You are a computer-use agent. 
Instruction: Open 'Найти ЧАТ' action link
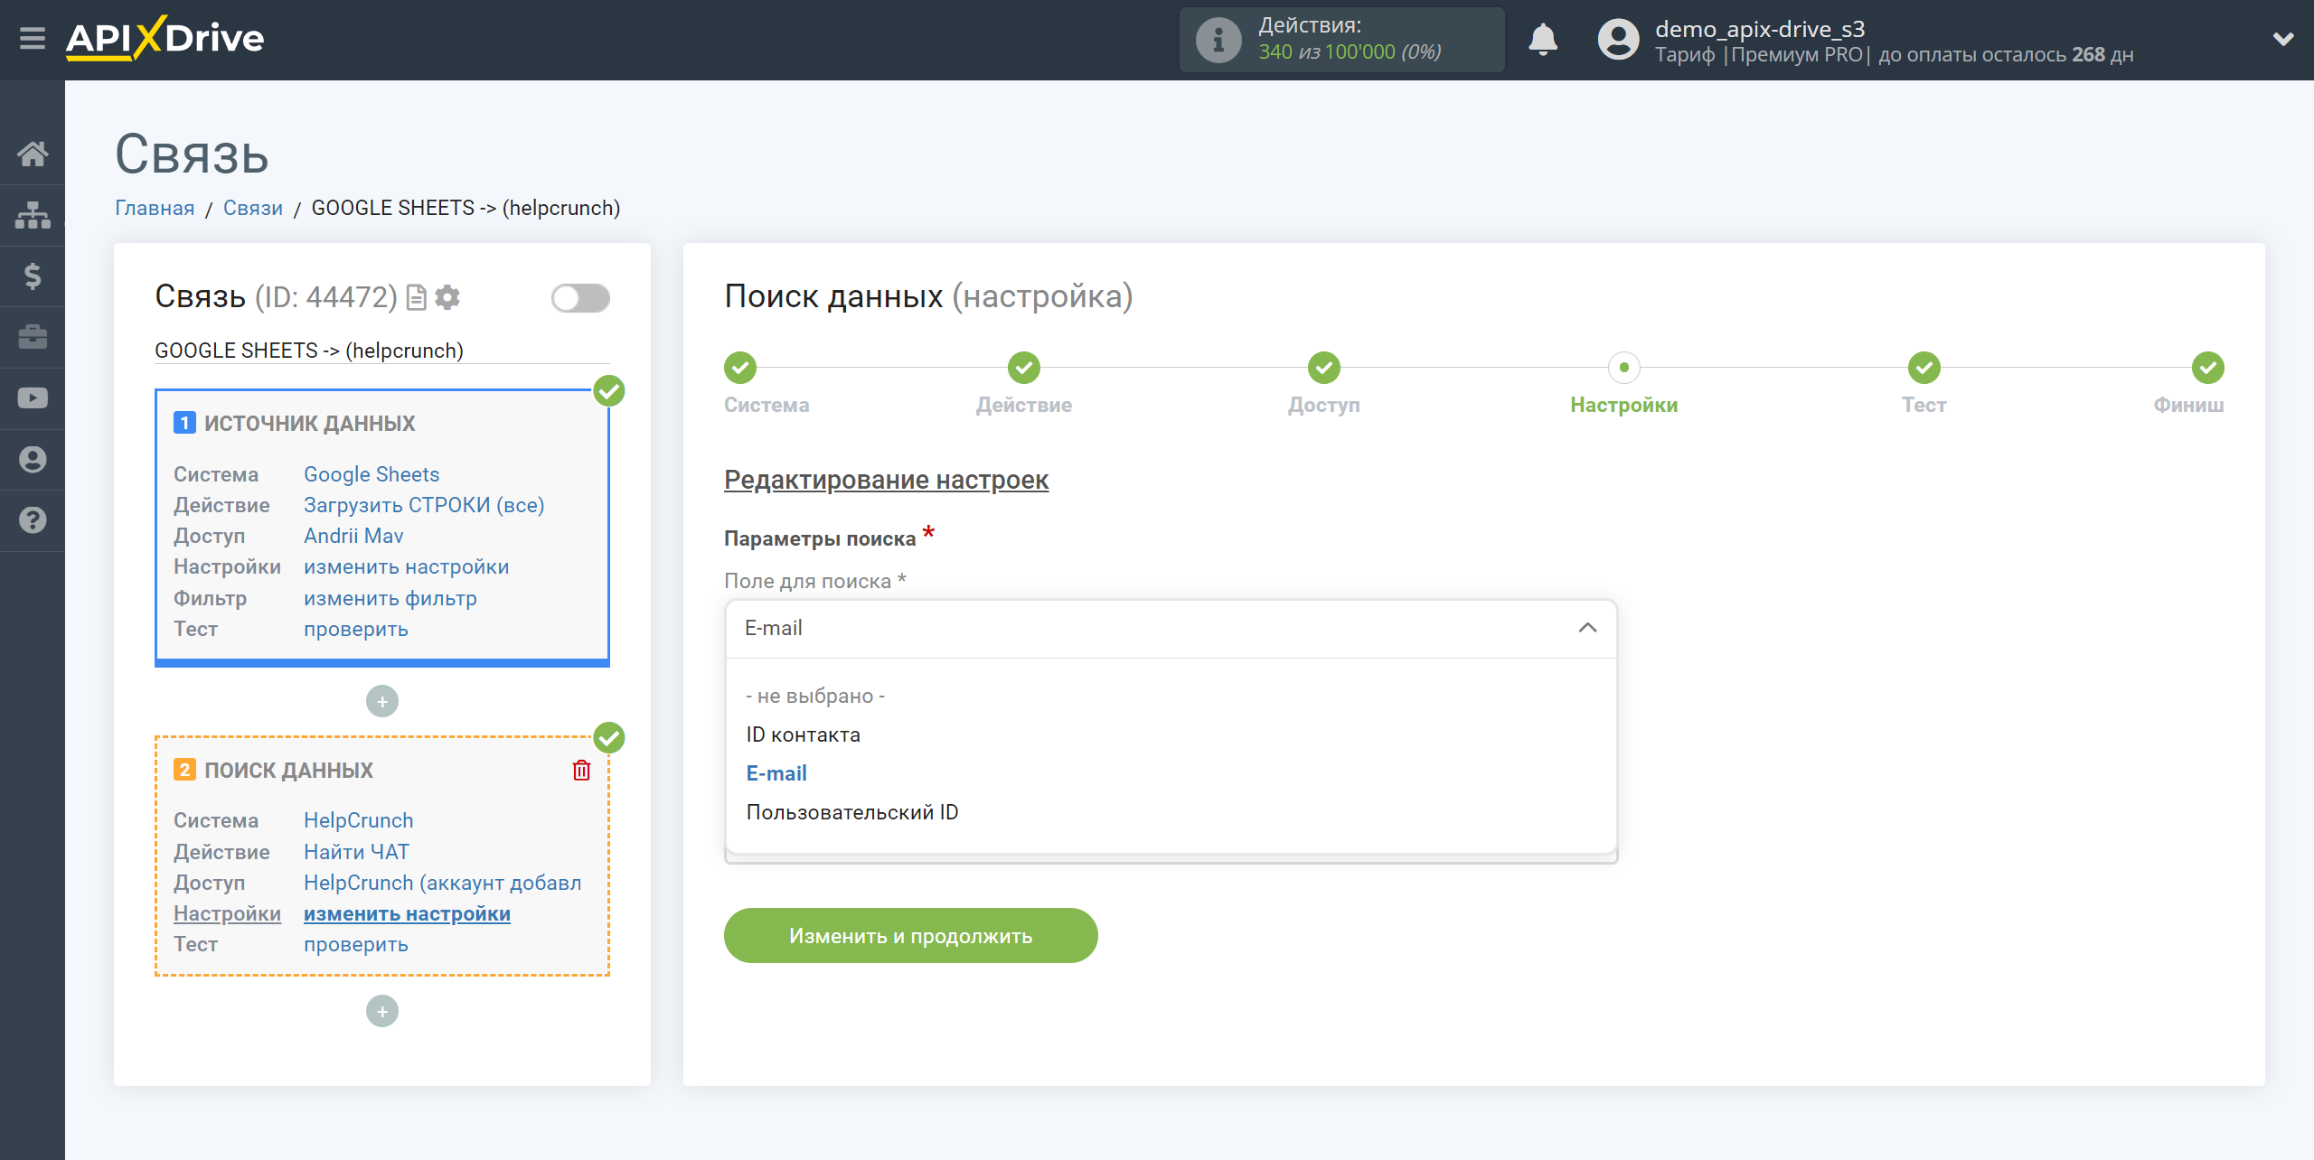[x=356, y=852]
